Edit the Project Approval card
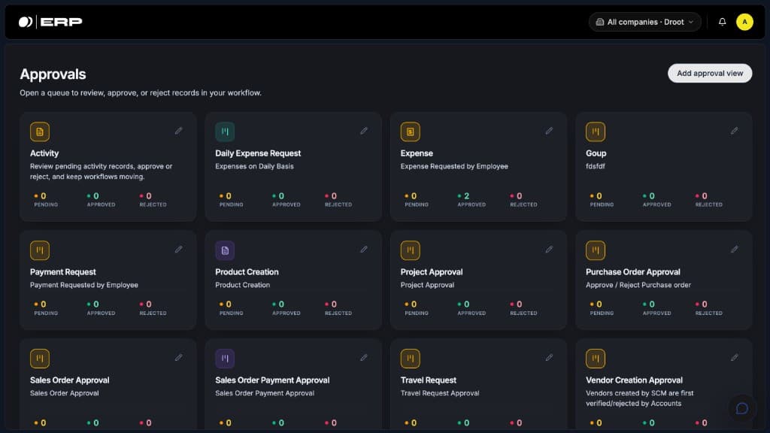Viewport: 770px width, 433px height. click(x=549, y=250)
